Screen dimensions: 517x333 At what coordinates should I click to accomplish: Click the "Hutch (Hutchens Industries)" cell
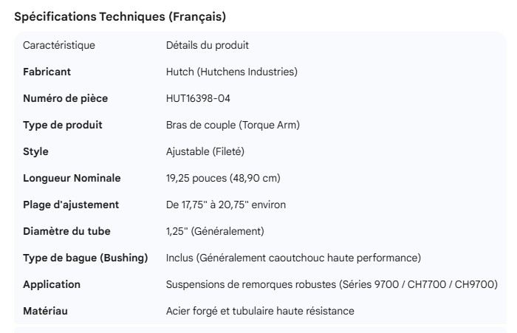pos(232,72)
